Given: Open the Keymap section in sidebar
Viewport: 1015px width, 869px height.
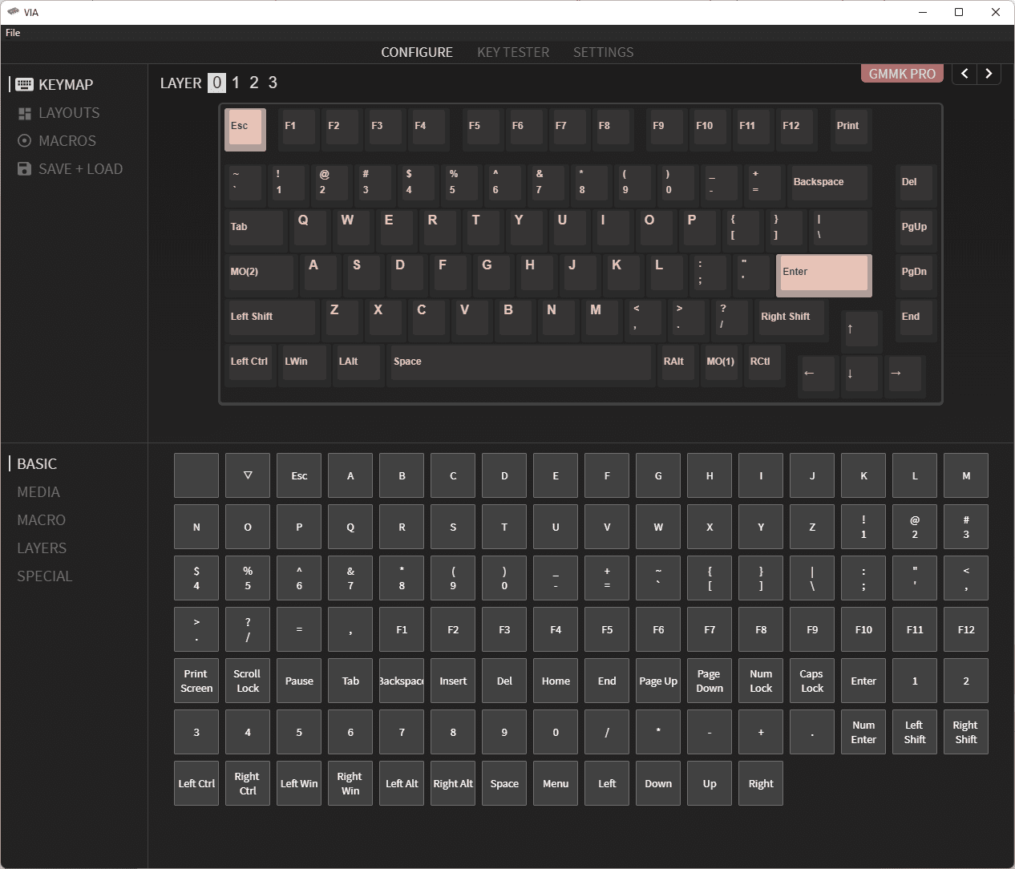Looking at the screenshot, I should click(x=55, y=84).
